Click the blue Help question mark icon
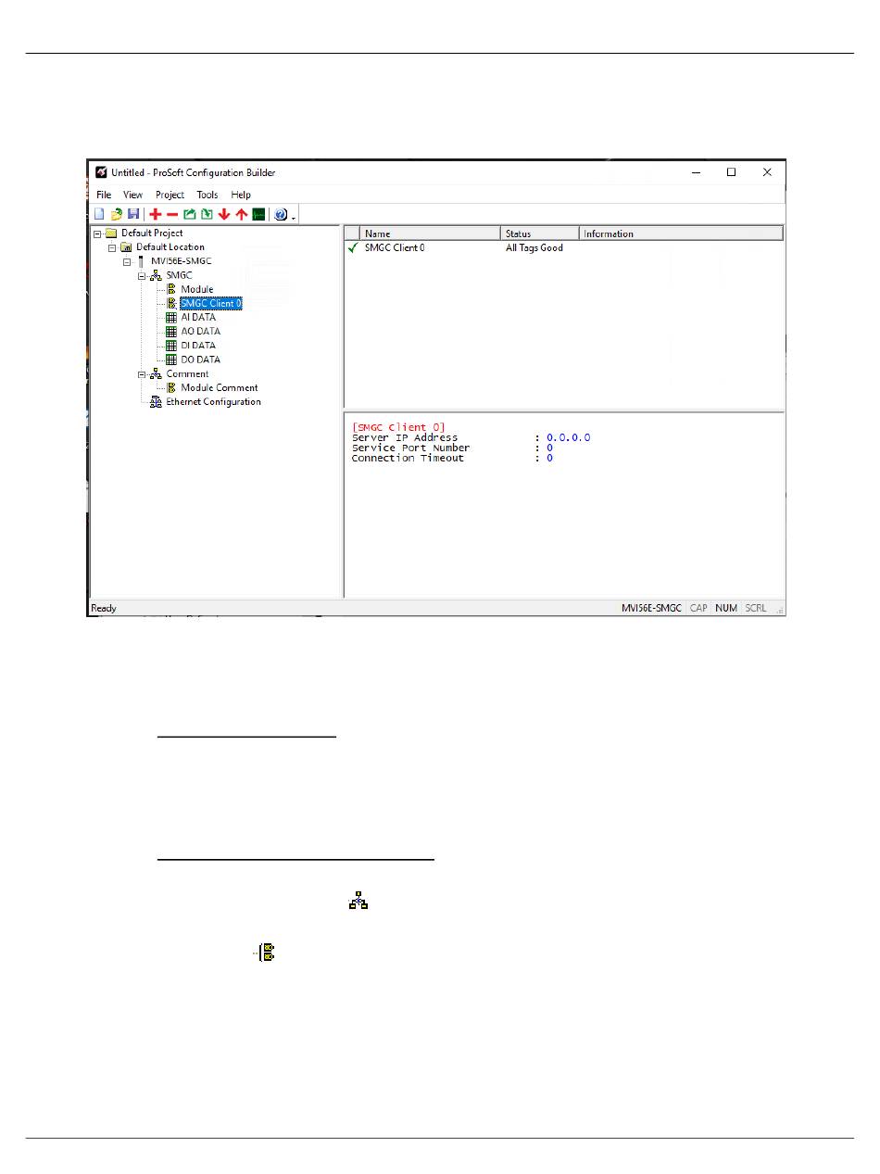Image resolution: width=880 pixels, height=1174 pixels. tap(281, 215)
